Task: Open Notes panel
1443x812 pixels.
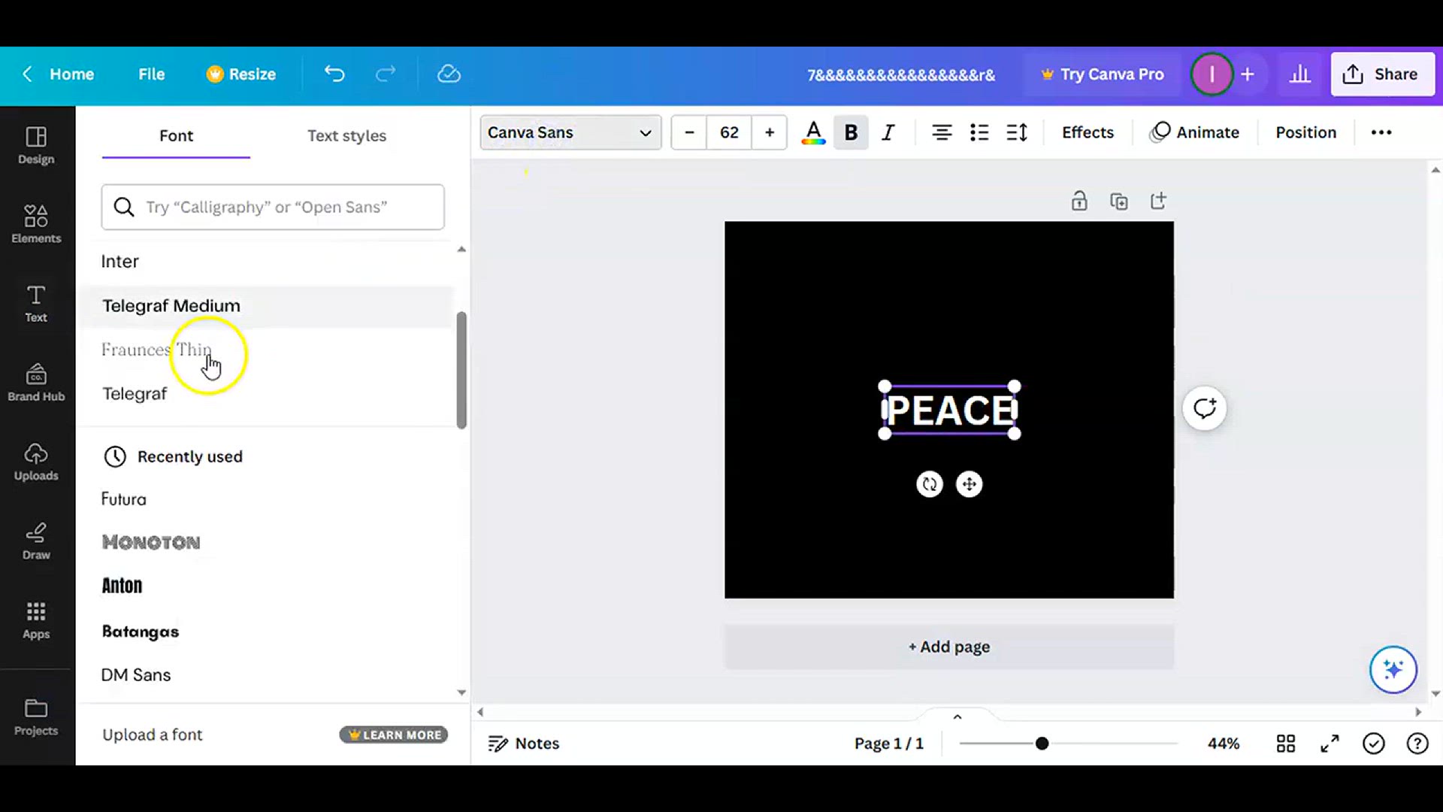Action: pos(524,744)
